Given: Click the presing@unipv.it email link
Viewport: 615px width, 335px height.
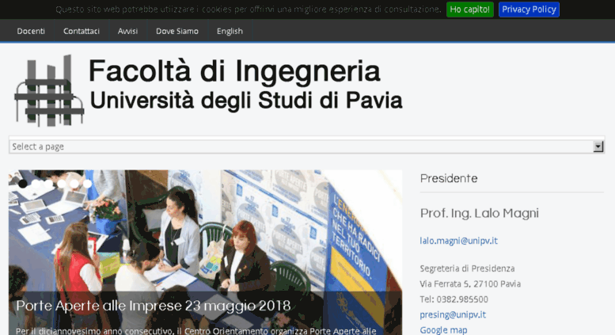Looking at the screenshot, I should [453, 314].
